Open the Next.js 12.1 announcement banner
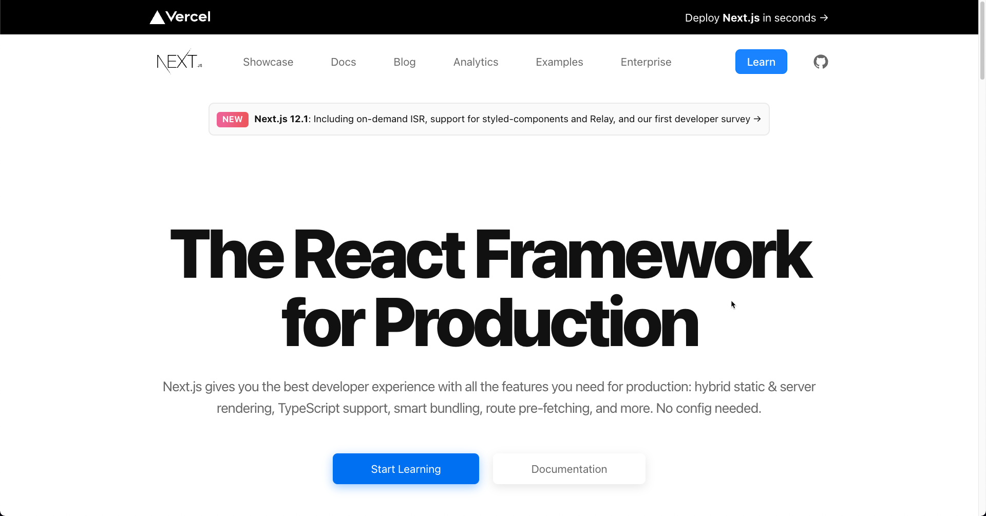This screenshot has height=516, width=986. pyautogui.click(x=489, y=119)
